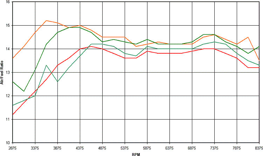Click the 2875 x-axis tick label
Screen dimensions: 263x156
point(13,148)
